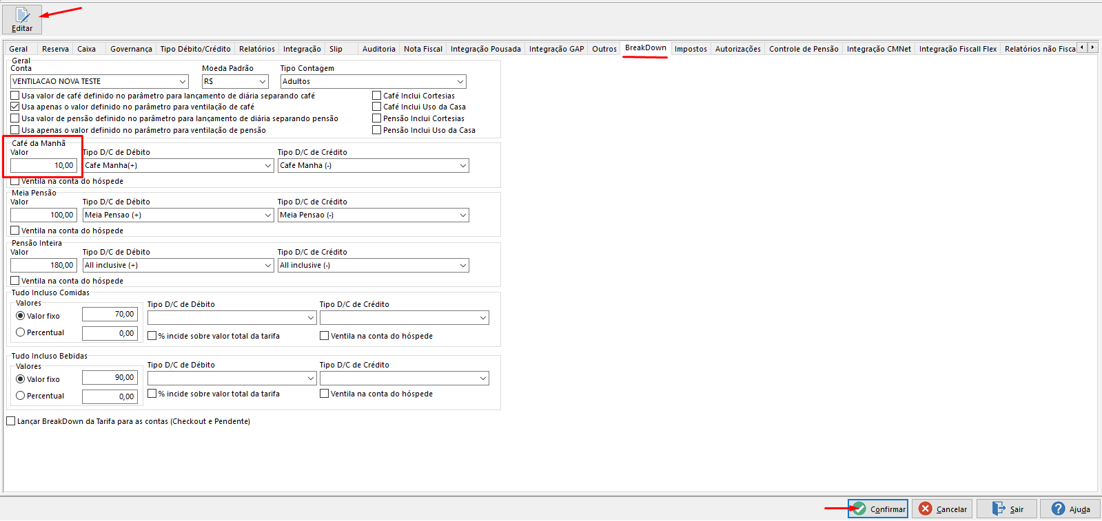This screenshot has width=1102, height=521.
Task: Select the Outros tab
Action: pos(604,49)
